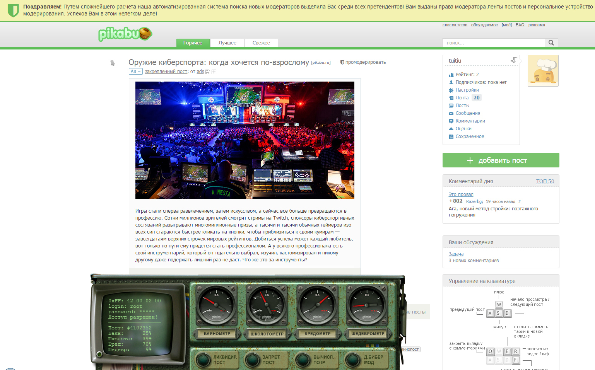Click in the поиск search field
Image resolution: width=595 pixels, height=370 pixels.
pos(493,43)
